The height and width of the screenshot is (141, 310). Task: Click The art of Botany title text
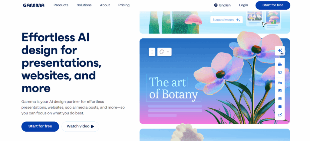point(173,88)
